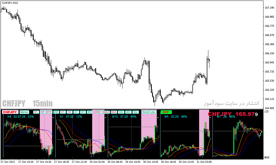Click the 166.570 price label

pyautogui.click(x=270, y=35)
